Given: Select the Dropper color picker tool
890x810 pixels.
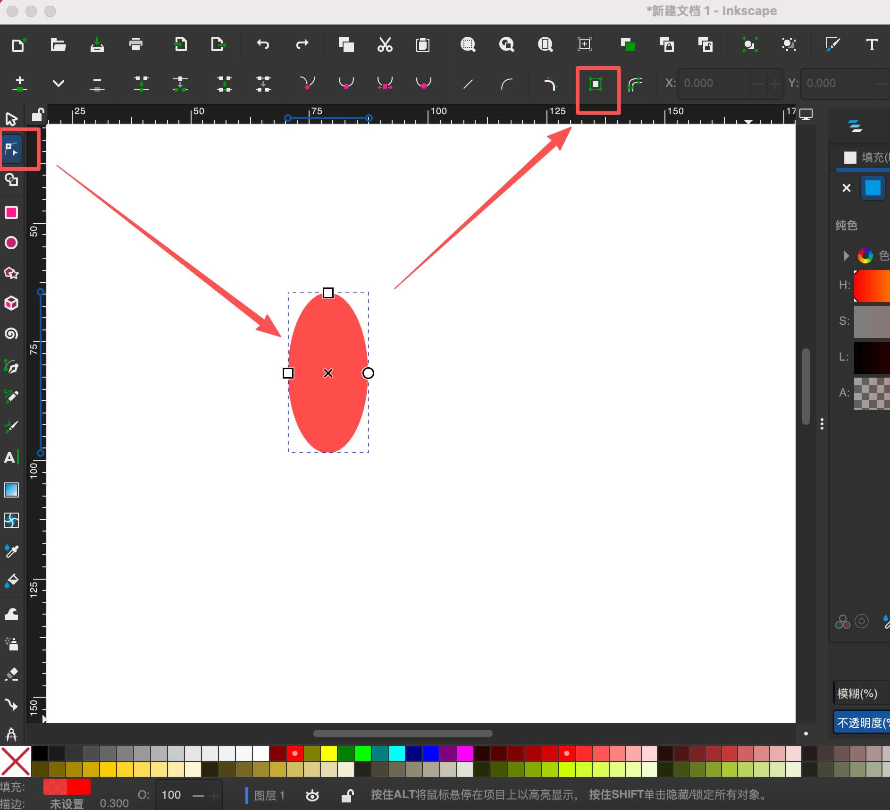Looking at the screenshot, I should [11, 550].
